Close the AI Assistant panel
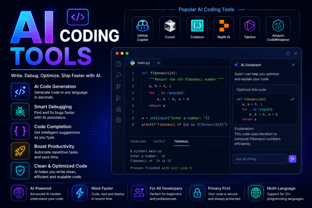This screenshot has height=208, width=312. point(293,65)
